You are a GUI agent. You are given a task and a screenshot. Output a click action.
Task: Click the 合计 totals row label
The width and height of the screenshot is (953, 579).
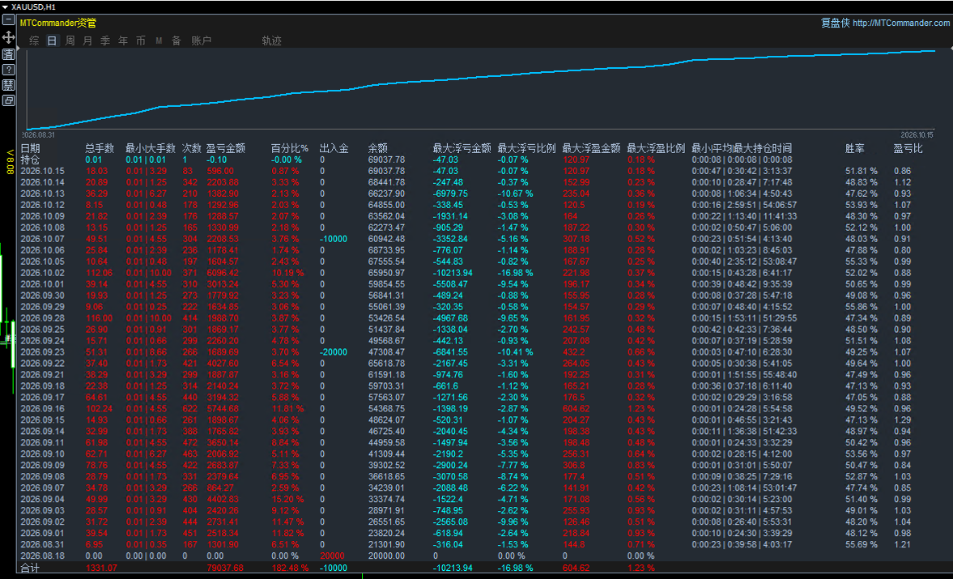31,568
